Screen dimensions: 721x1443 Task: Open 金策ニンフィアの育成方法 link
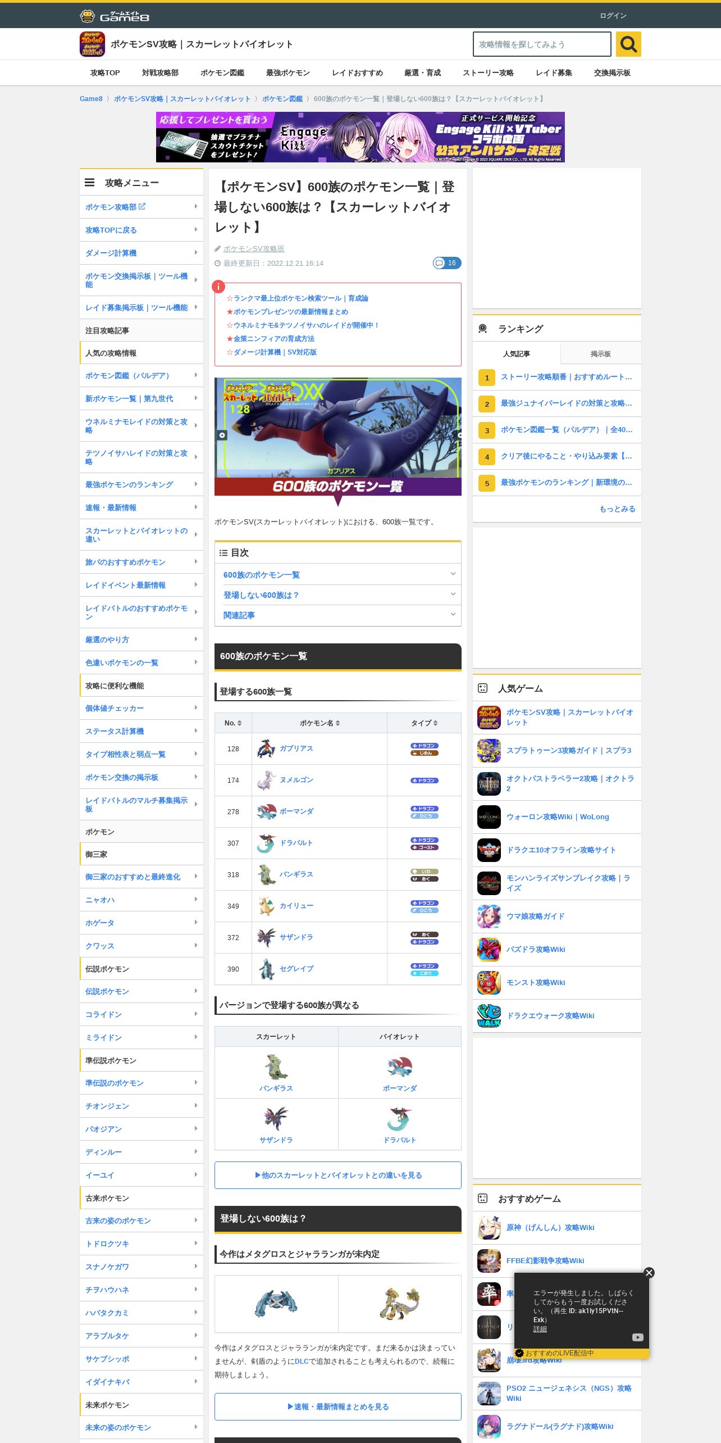(273, 338)
